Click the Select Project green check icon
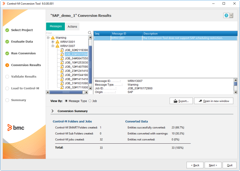240x171 pixels. click(x=7, y=30)
